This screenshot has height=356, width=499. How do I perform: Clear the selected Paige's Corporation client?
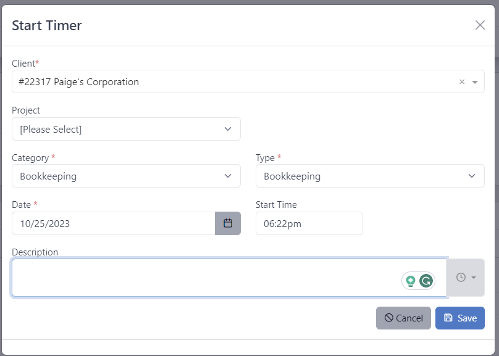[461, 82]
